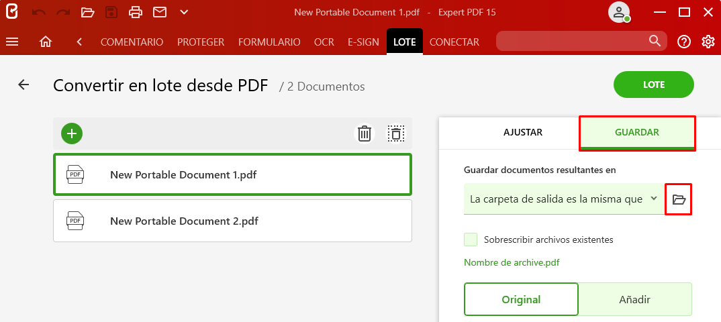The height and width of the screenshot is (322, 721).
Task: Delete selected document with trash icon
Action: (365, 133)
